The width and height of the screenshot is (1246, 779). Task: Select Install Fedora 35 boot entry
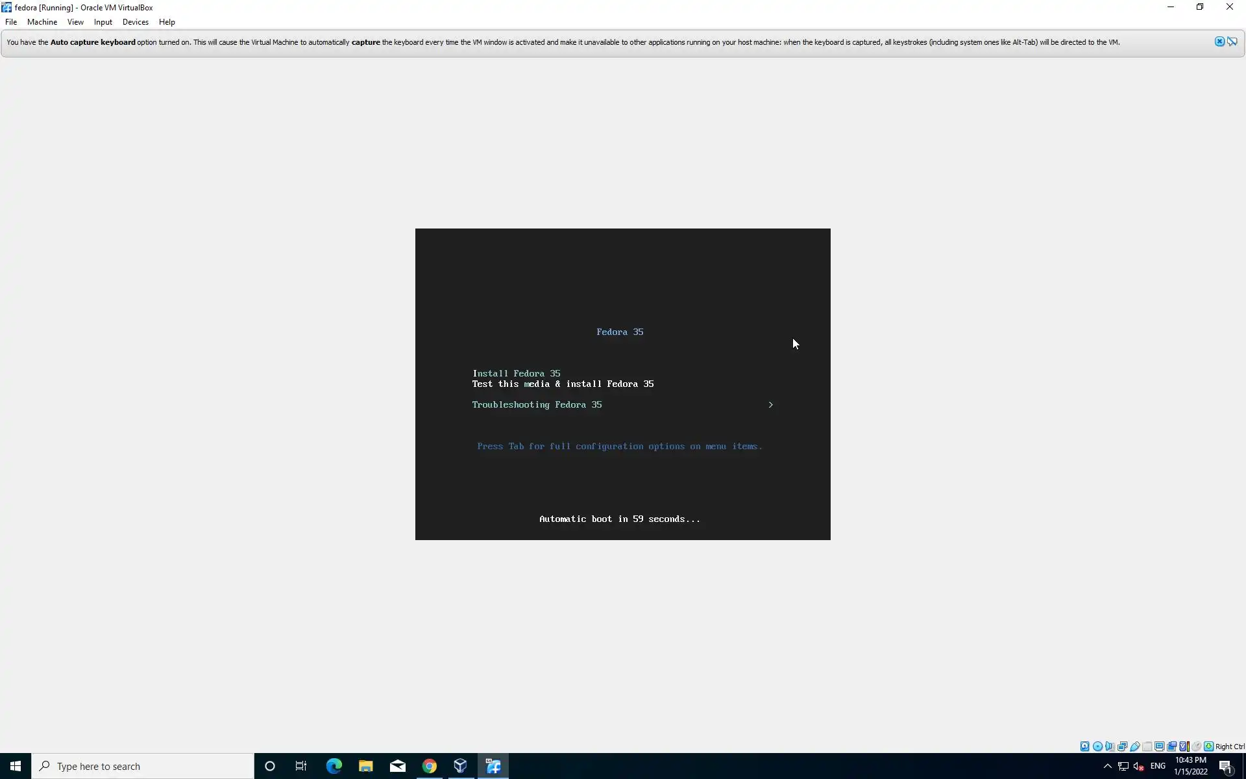[x=516, y=374]
